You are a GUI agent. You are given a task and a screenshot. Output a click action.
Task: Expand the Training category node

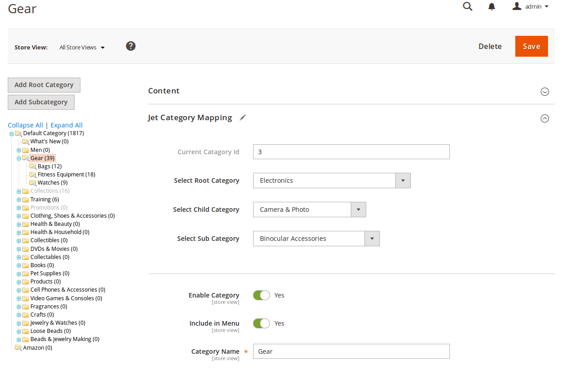[x=19, y=200]
